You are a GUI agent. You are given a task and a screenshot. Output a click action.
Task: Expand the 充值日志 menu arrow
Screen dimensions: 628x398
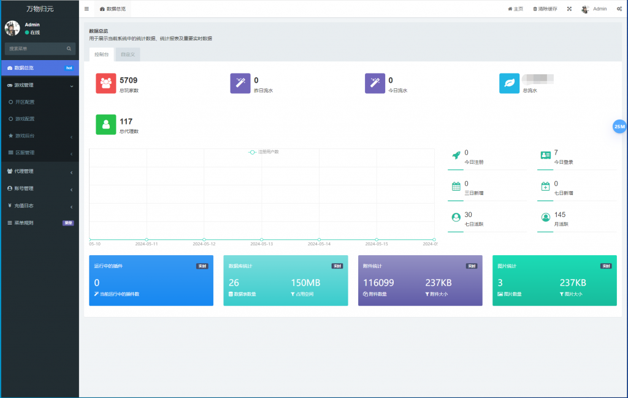pos(72,207)
